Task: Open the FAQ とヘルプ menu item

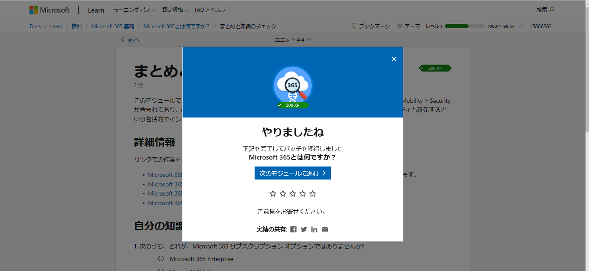Action: point(210,10)
